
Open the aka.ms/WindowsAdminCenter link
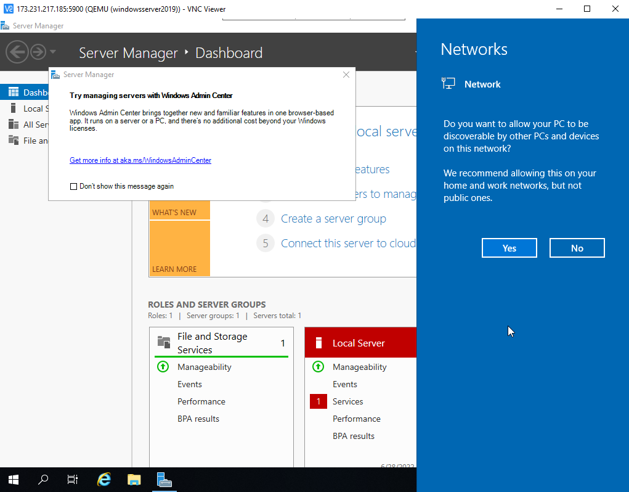140,160
